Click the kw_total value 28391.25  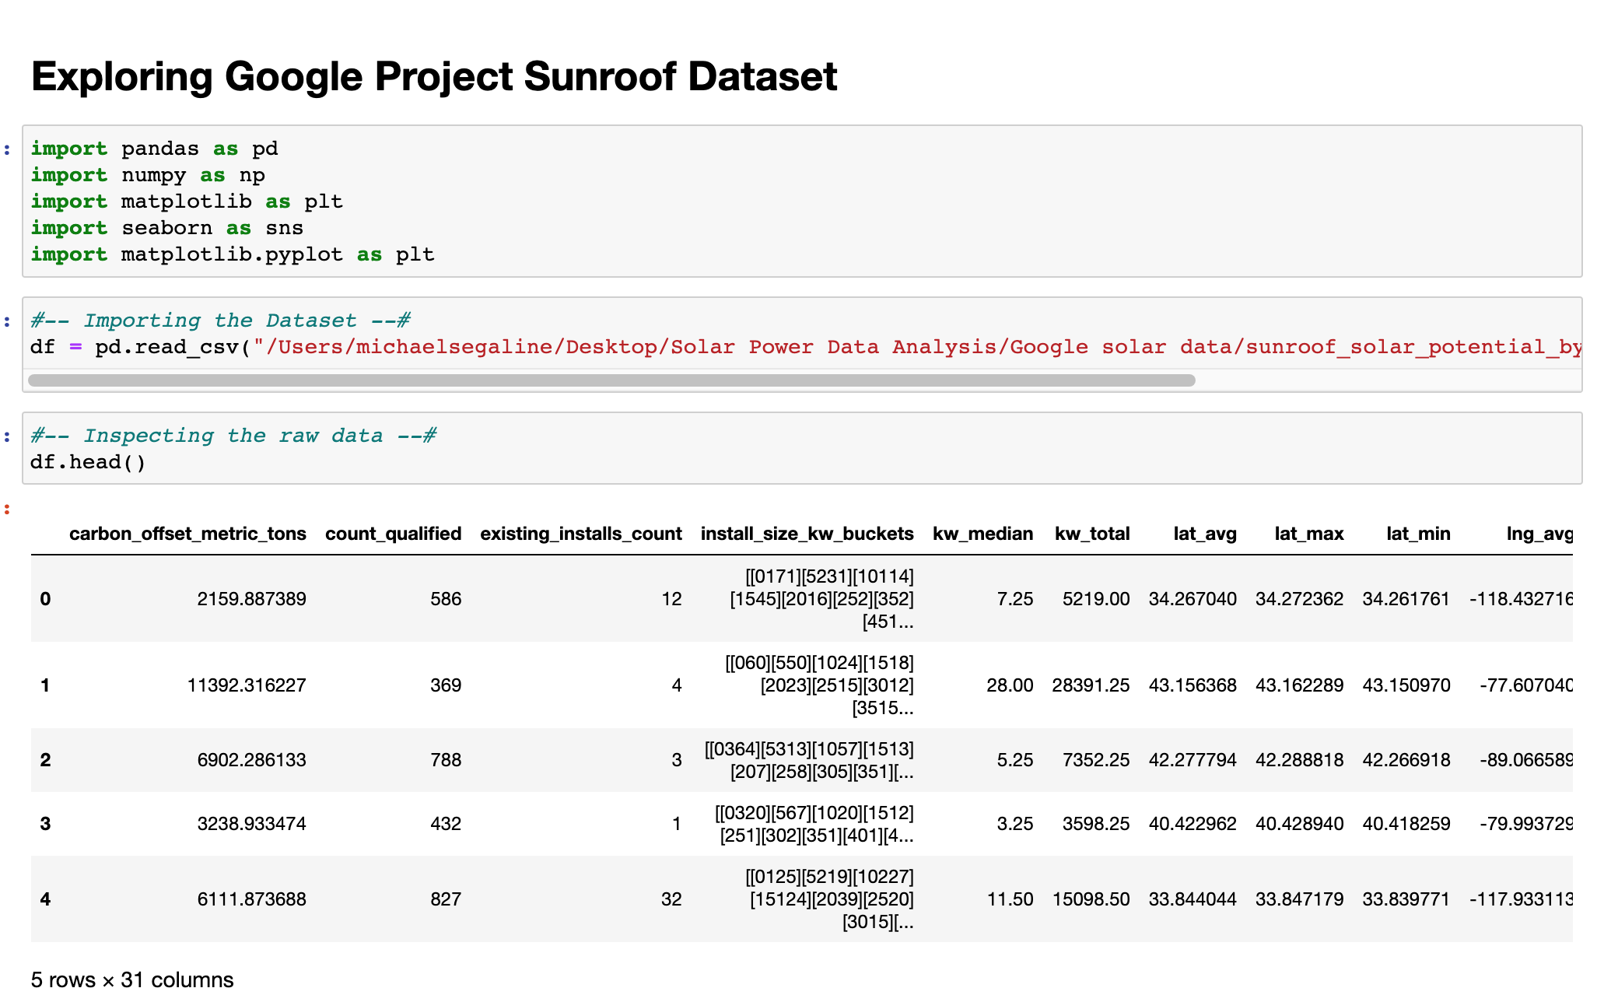[x=1091, y=685]
